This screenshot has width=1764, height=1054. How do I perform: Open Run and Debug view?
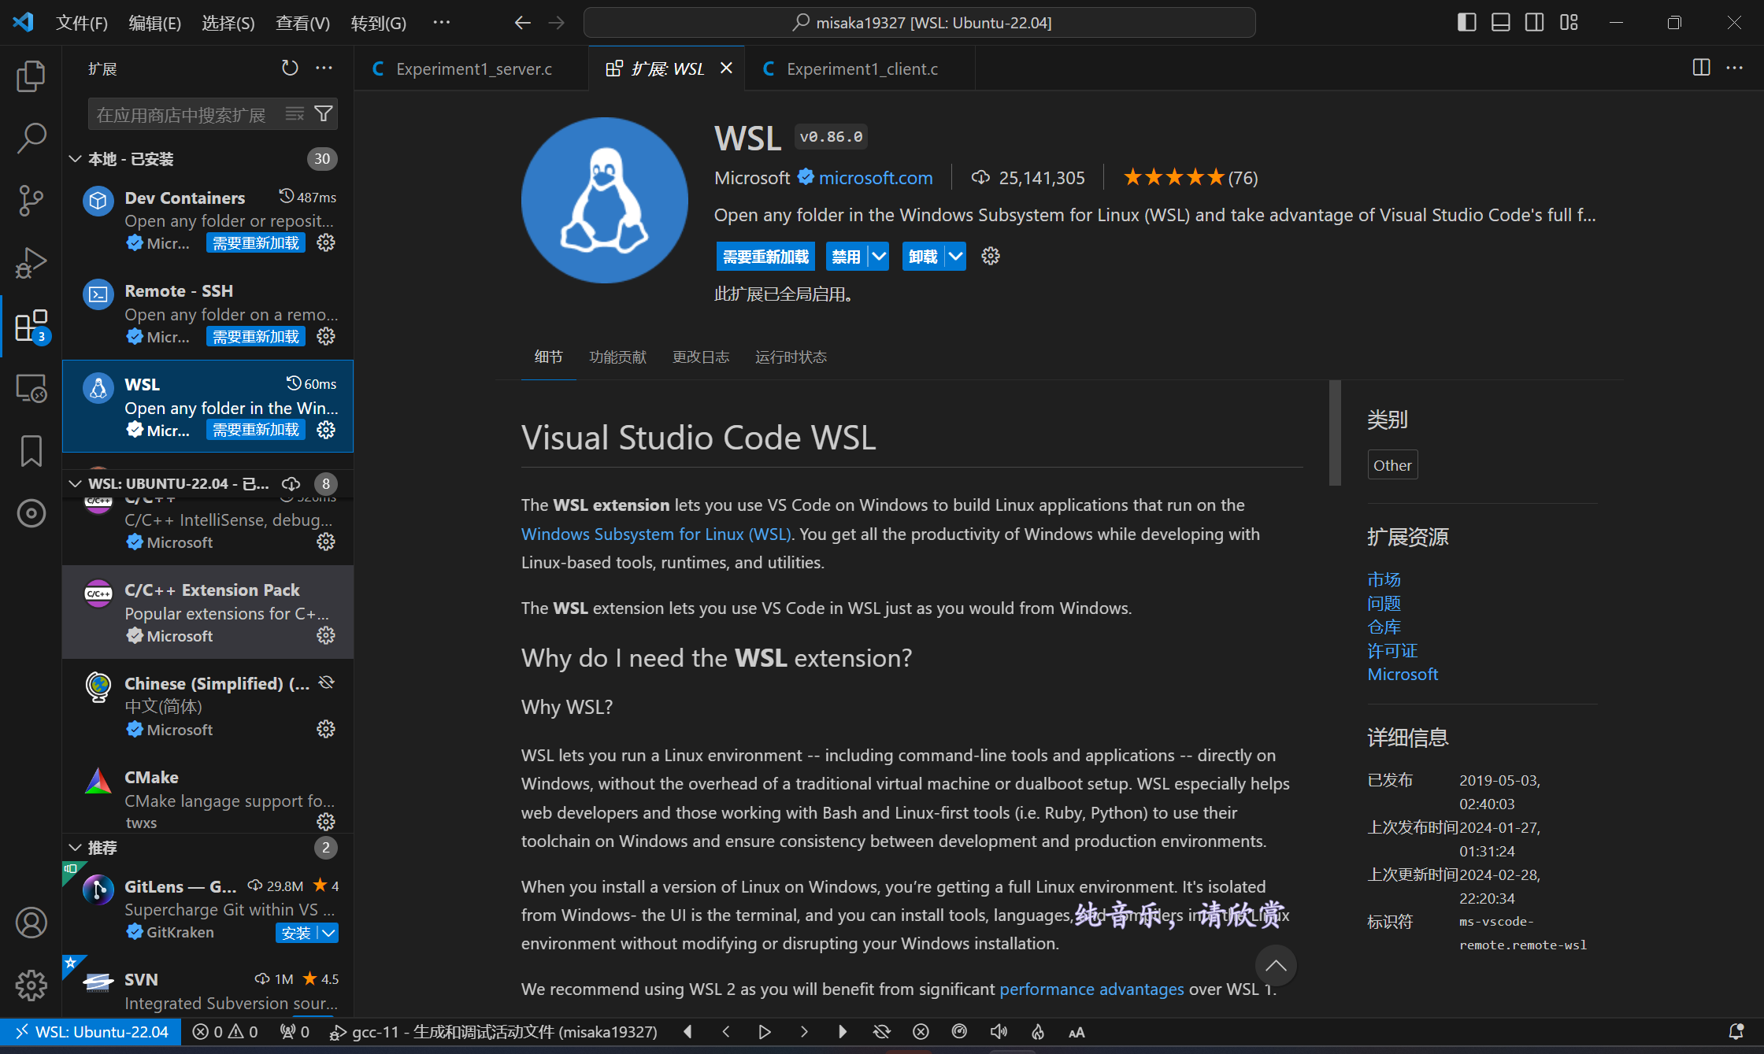click(x=31, y=263)
